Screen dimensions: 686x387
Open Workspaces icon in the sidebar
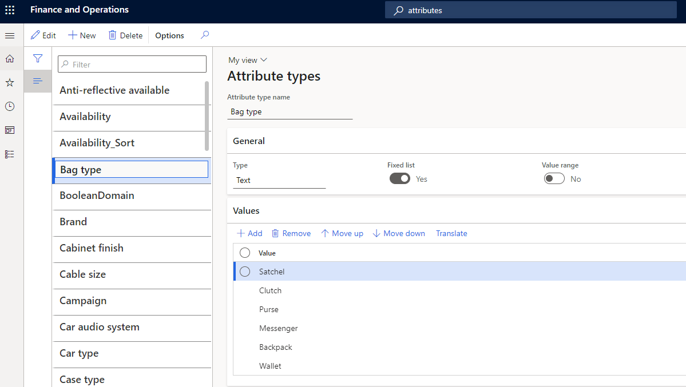pos(9,130)
